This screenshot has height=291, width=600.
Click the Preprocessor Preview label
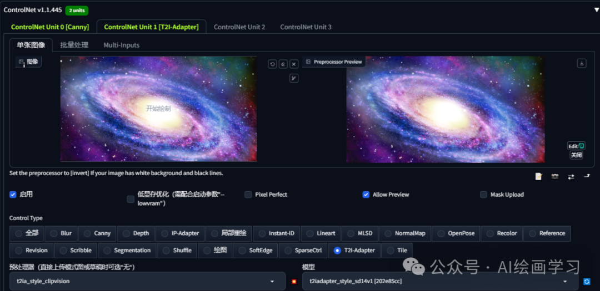tap(334, 62)
